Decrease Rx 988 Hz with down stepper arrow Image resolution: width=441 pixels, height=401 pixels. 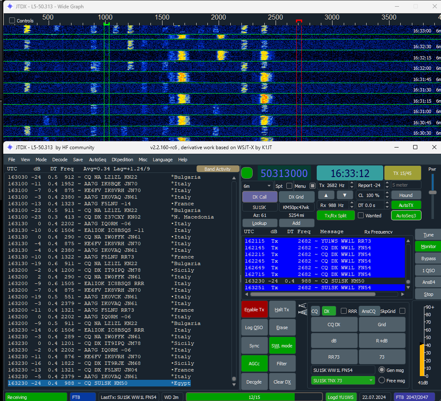tap(352, 207)
